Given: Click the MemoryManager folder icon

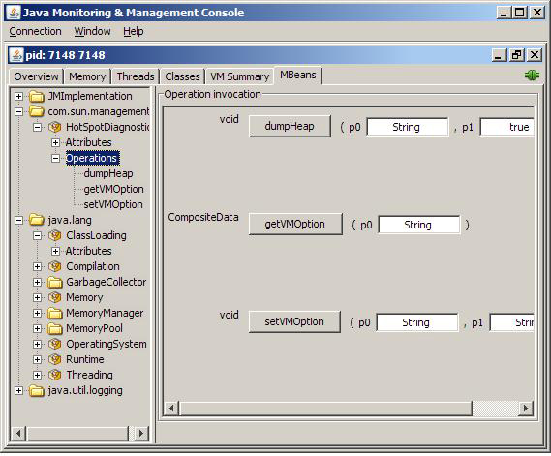Looking at the screenshot, I should pyautogui.click(x=55, y=313).
